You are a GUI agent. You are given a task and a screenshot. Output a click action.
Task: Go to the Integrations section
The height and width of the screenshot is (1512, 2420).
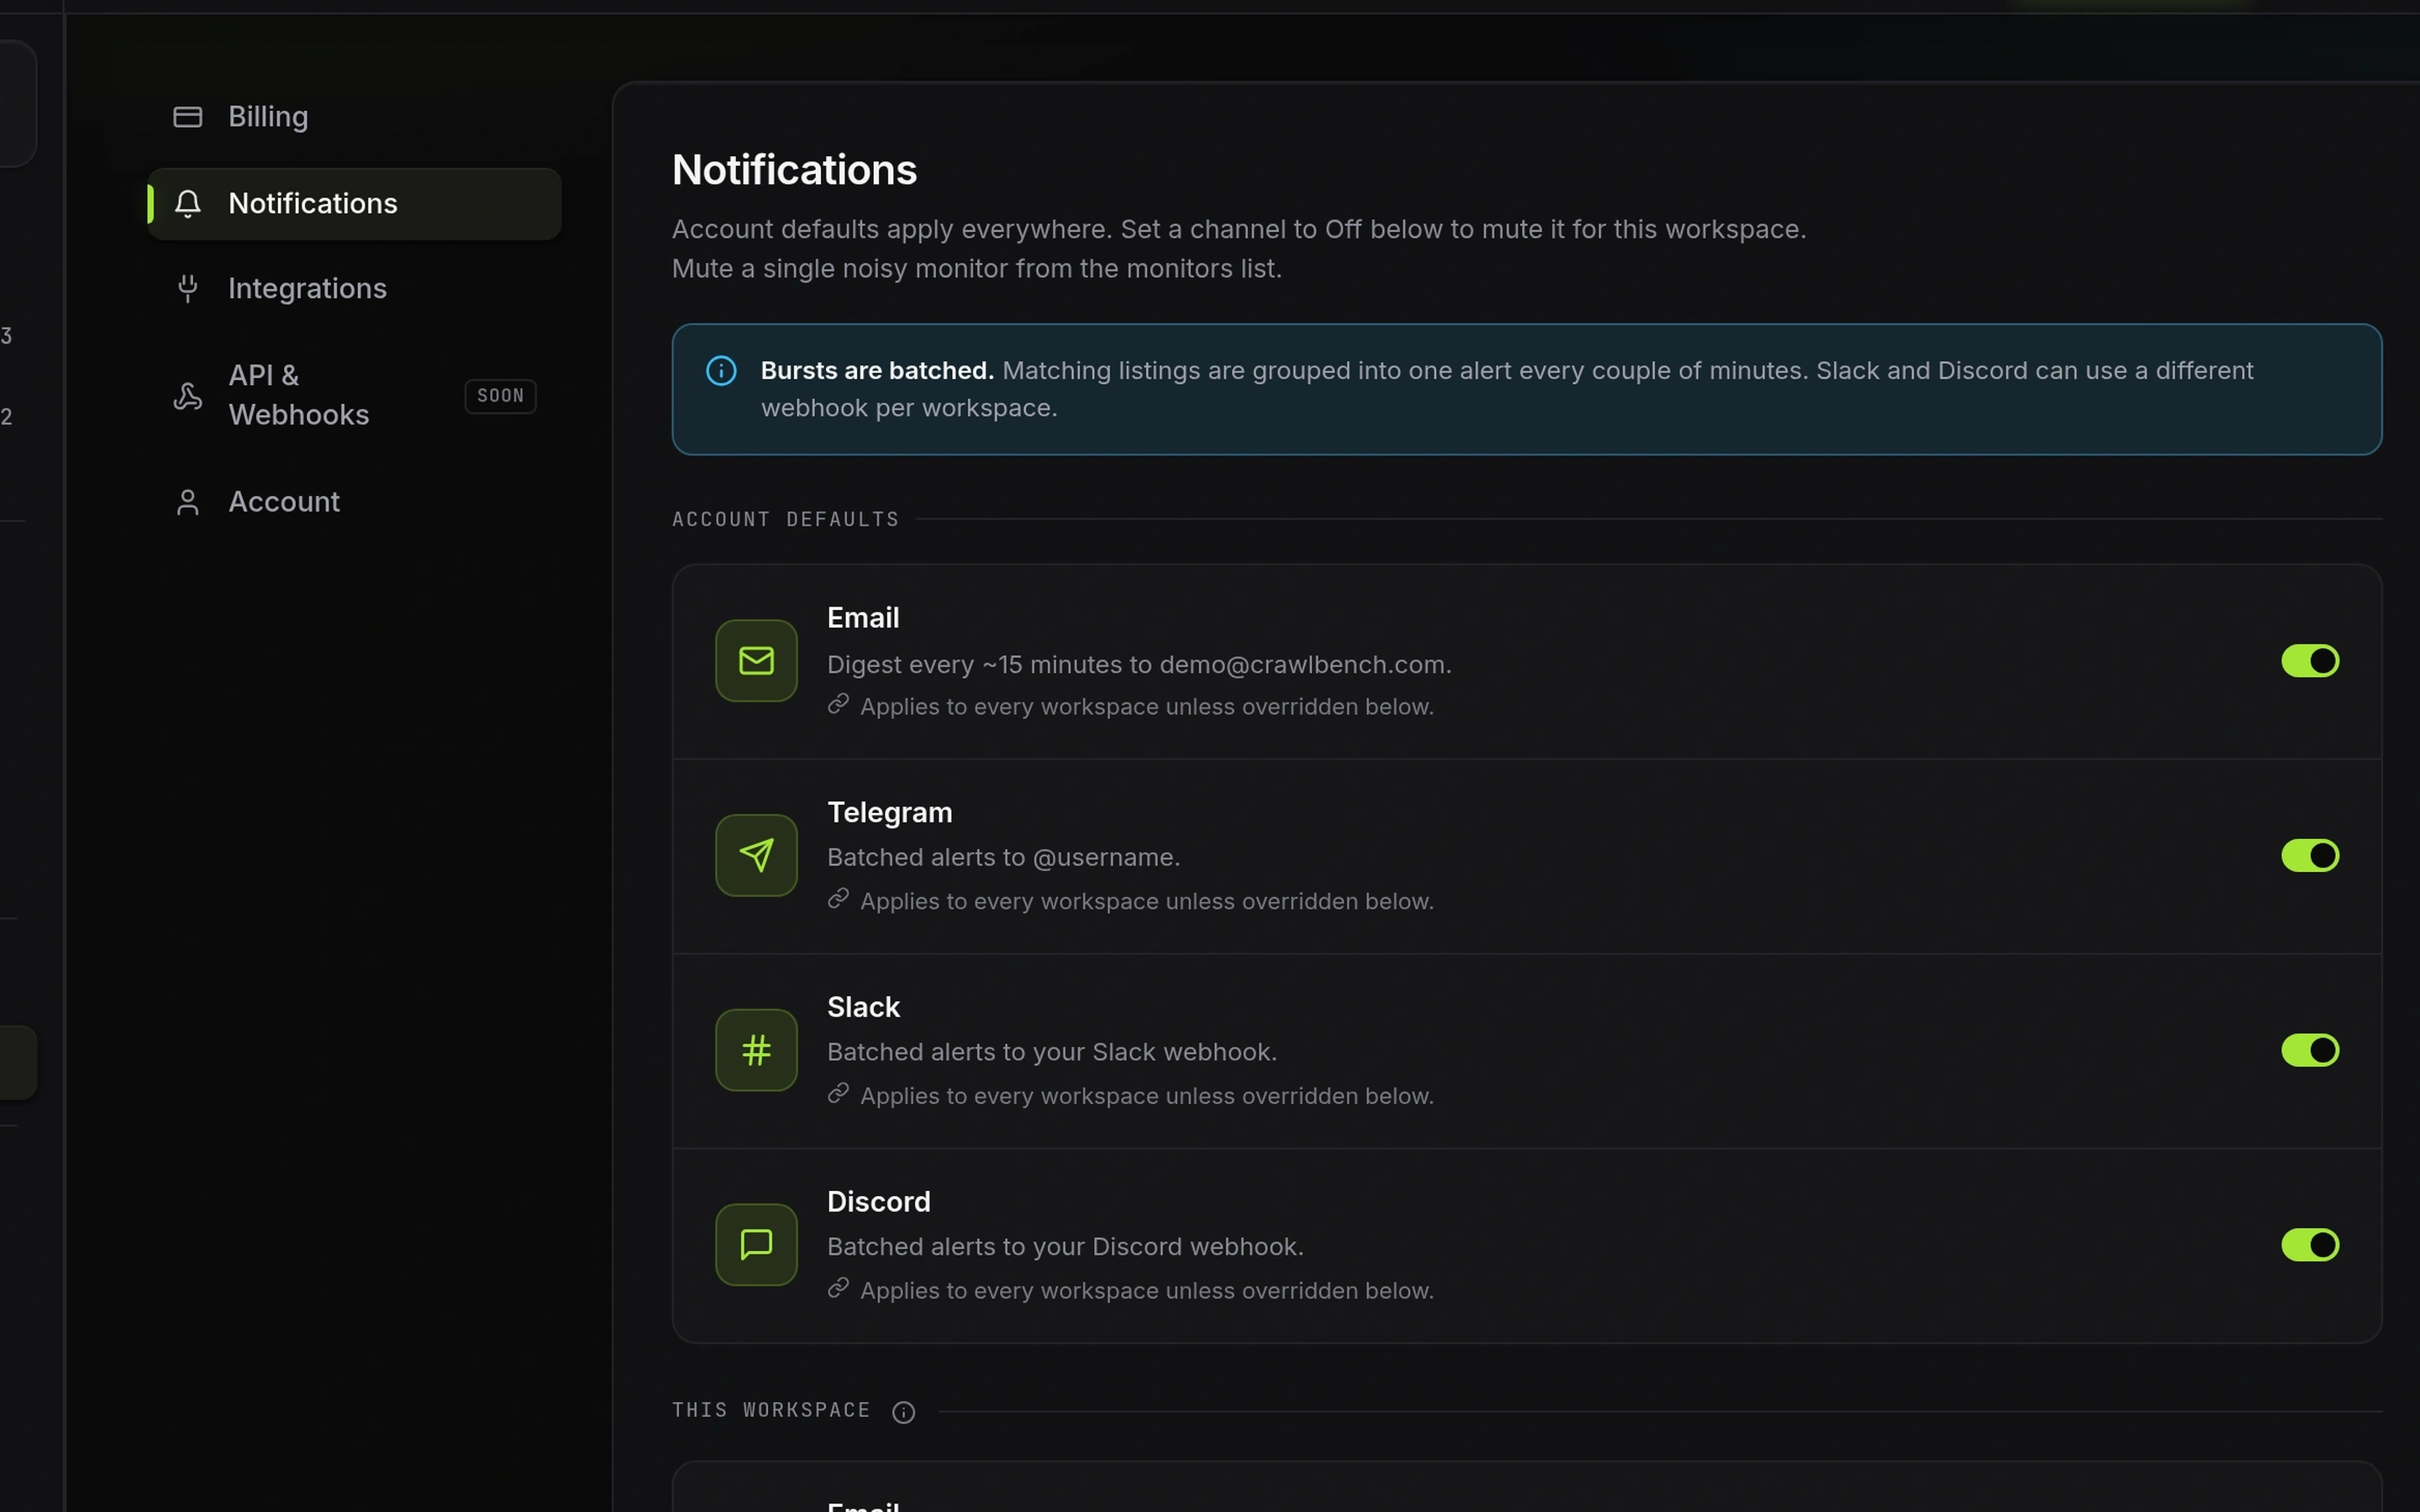click(x=354, y=289)
